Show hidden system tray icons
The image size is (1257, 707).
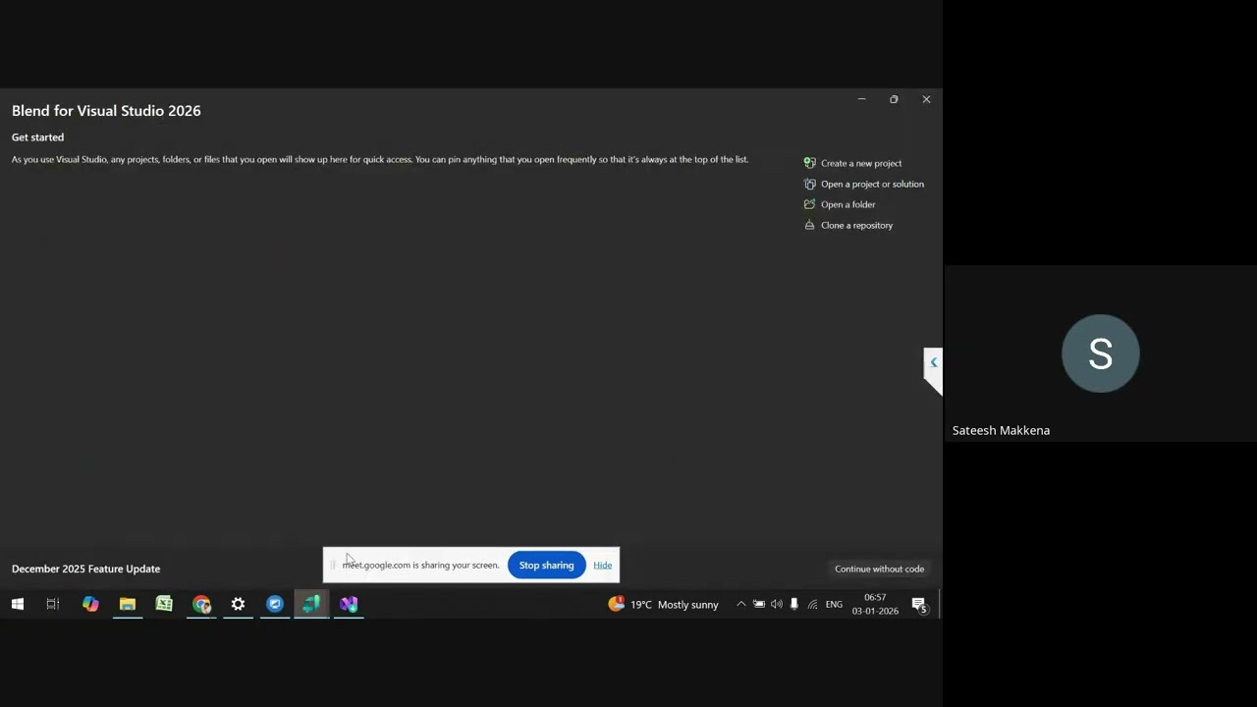(x=740, y=604)
